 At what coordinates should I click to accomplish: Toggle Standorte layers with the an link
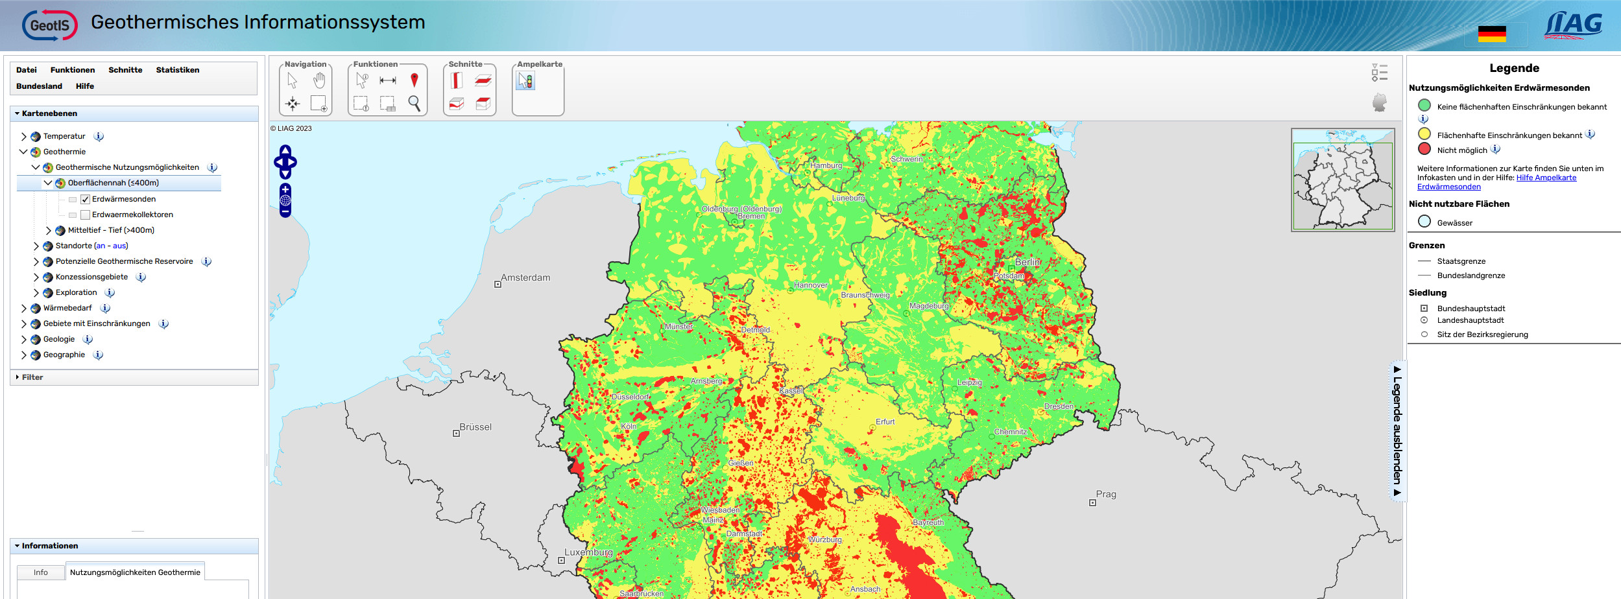point(100,246)
